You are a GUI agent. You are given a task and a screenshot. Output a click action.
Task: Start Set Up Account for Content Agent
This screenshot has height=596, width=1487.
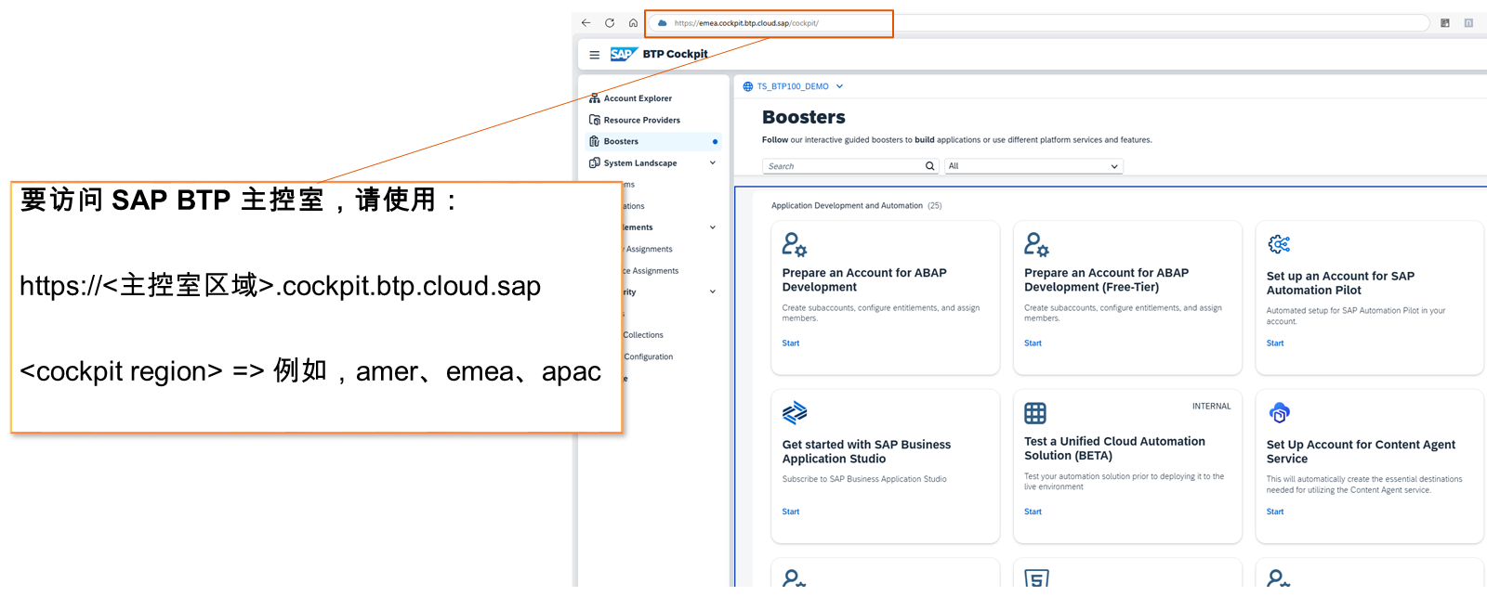1275,512
